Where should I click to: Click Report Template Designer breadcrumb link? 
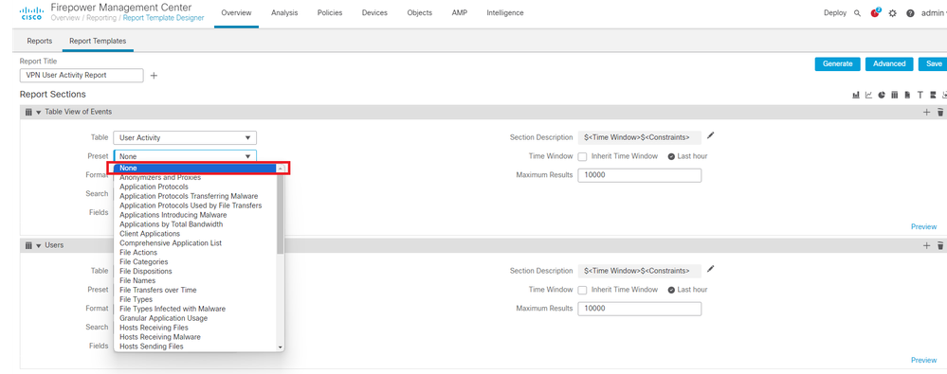click(164, 19)
